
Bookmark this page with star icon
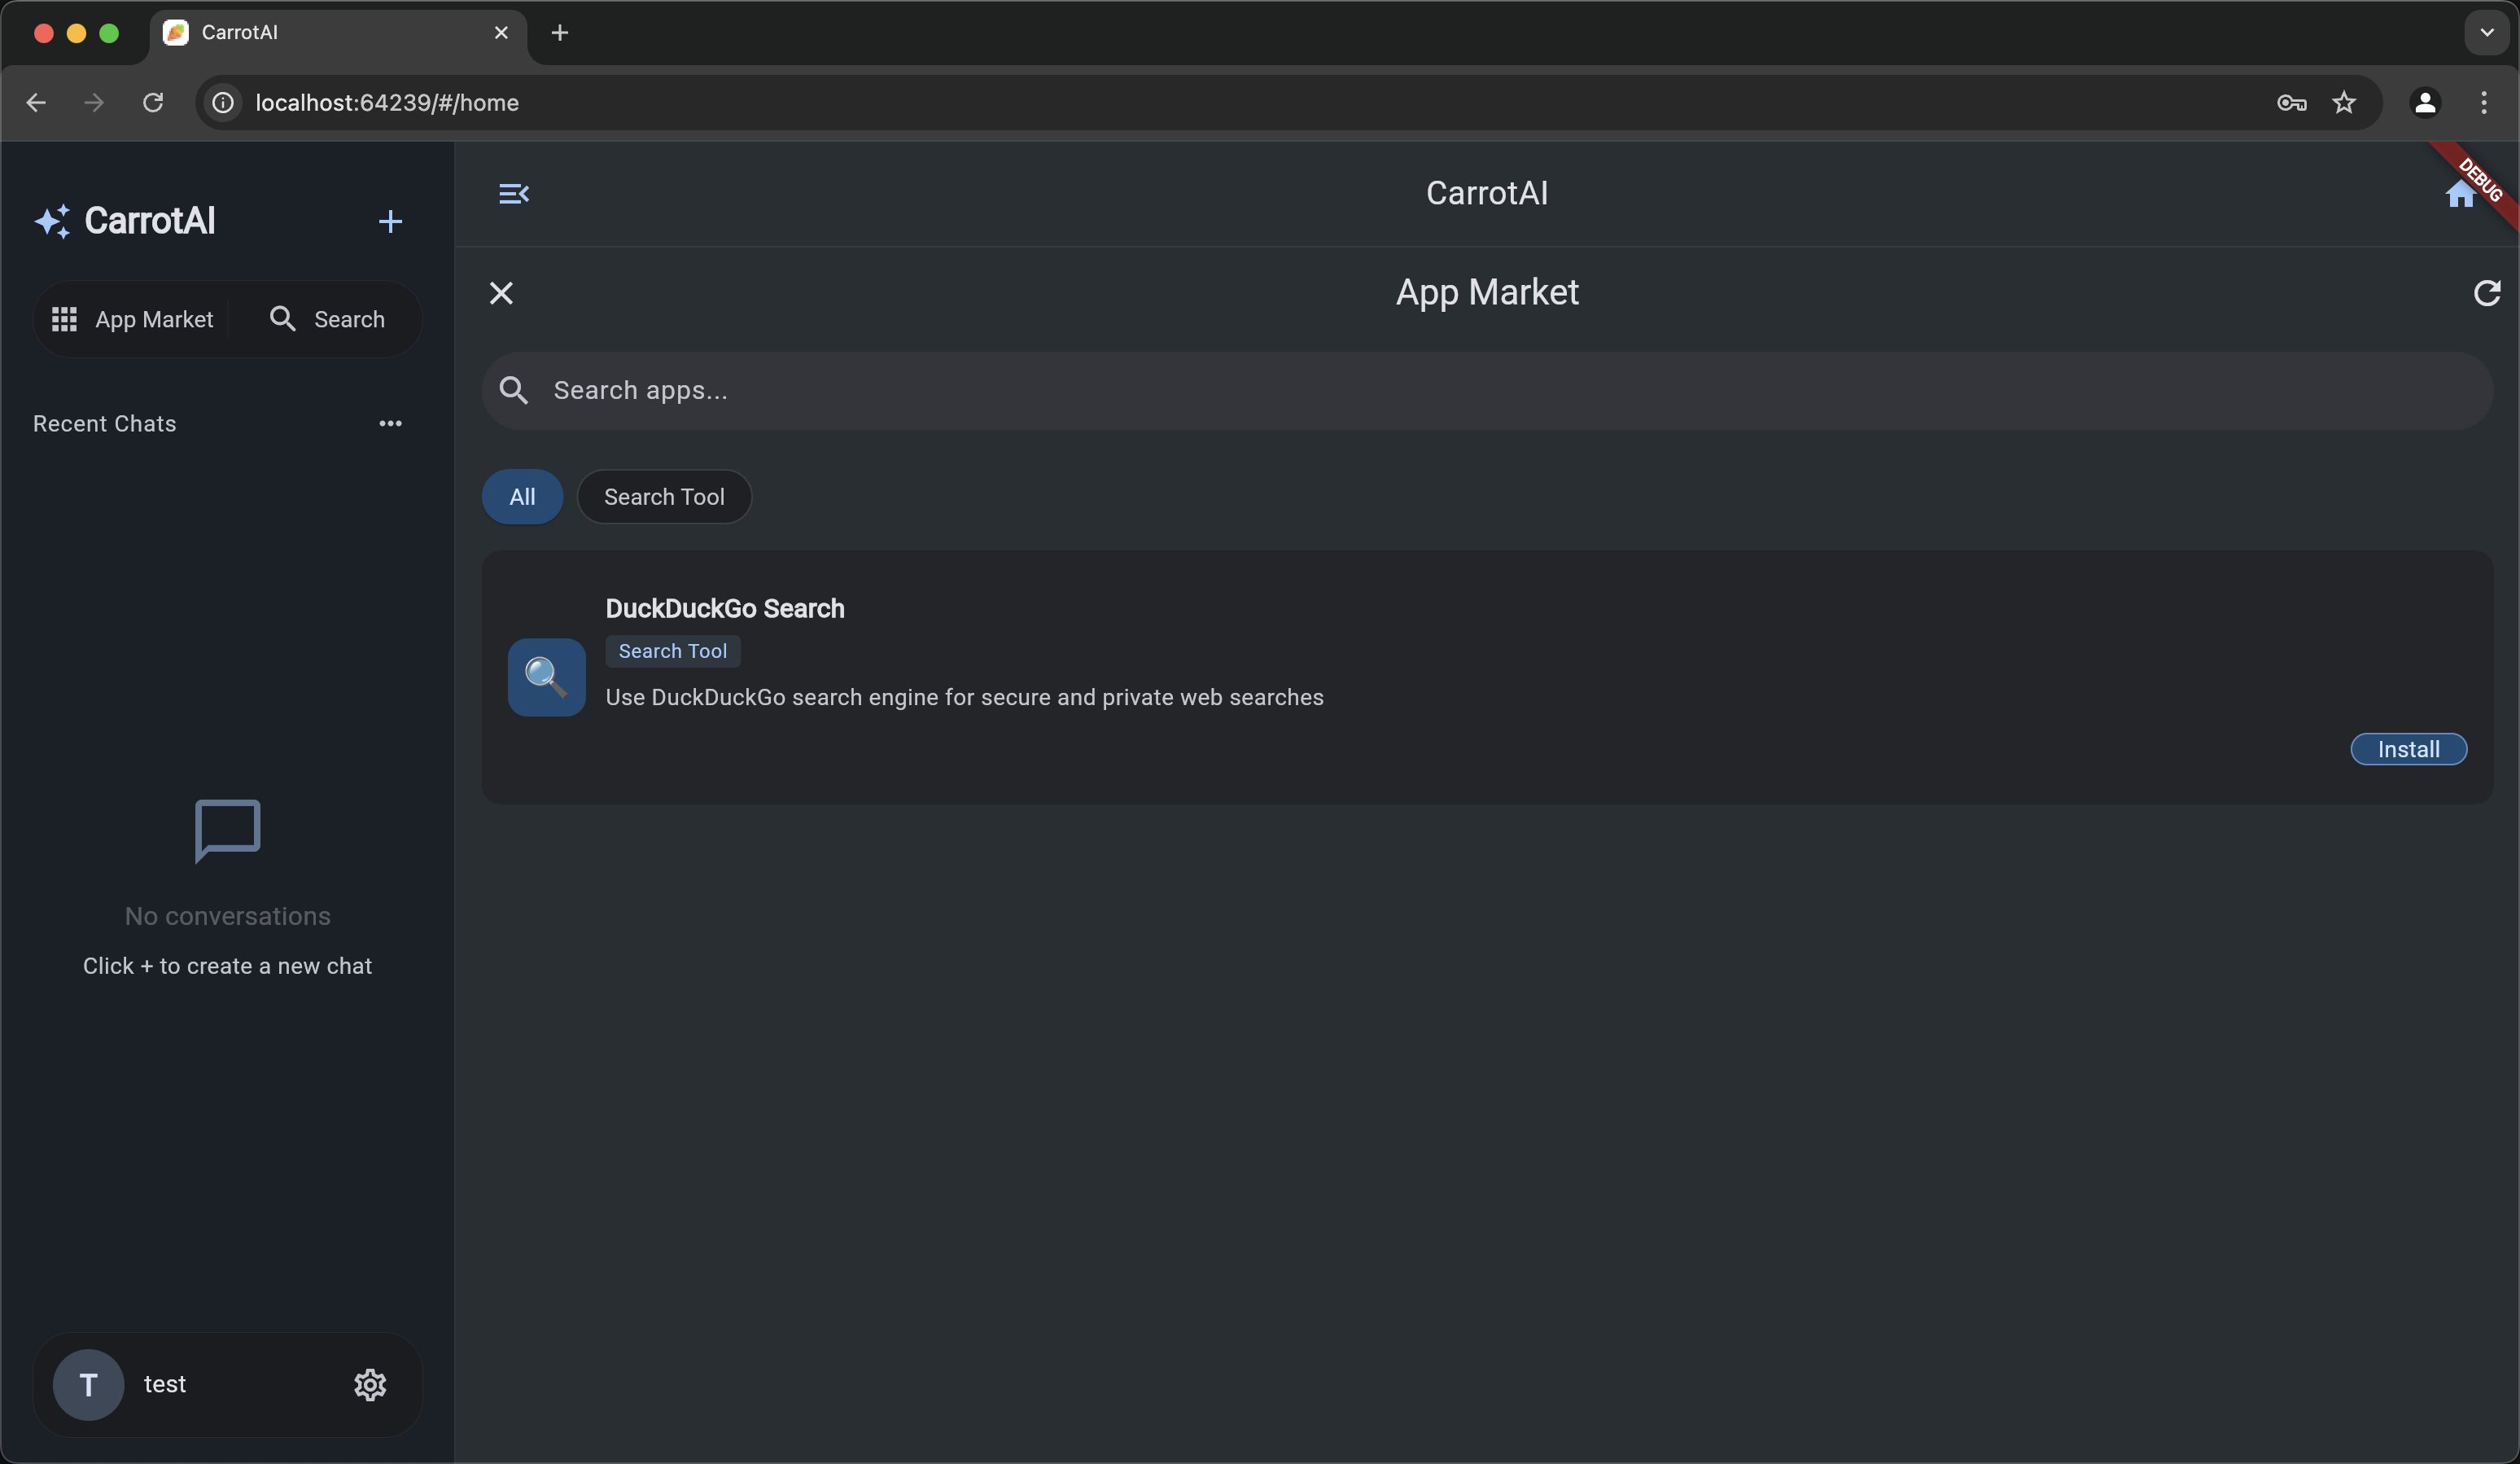point(2344,102)
